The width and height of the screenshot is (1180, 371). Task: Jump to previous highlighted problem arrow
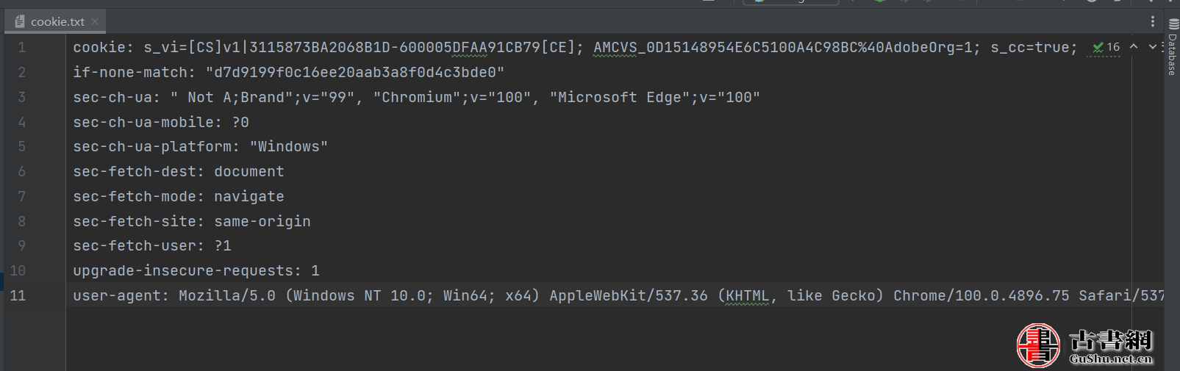tap(1134, 46)
